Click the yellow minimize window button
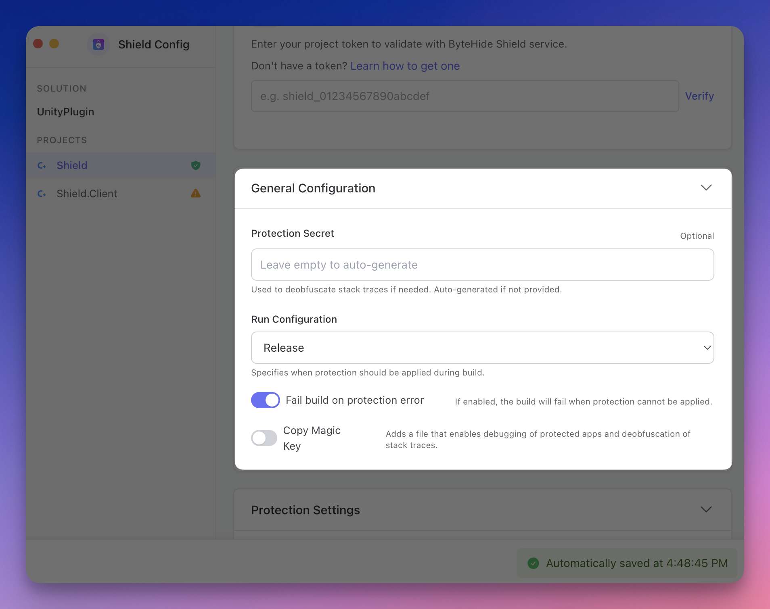Screen dimensions: 770x609 (x=54, y=44)
